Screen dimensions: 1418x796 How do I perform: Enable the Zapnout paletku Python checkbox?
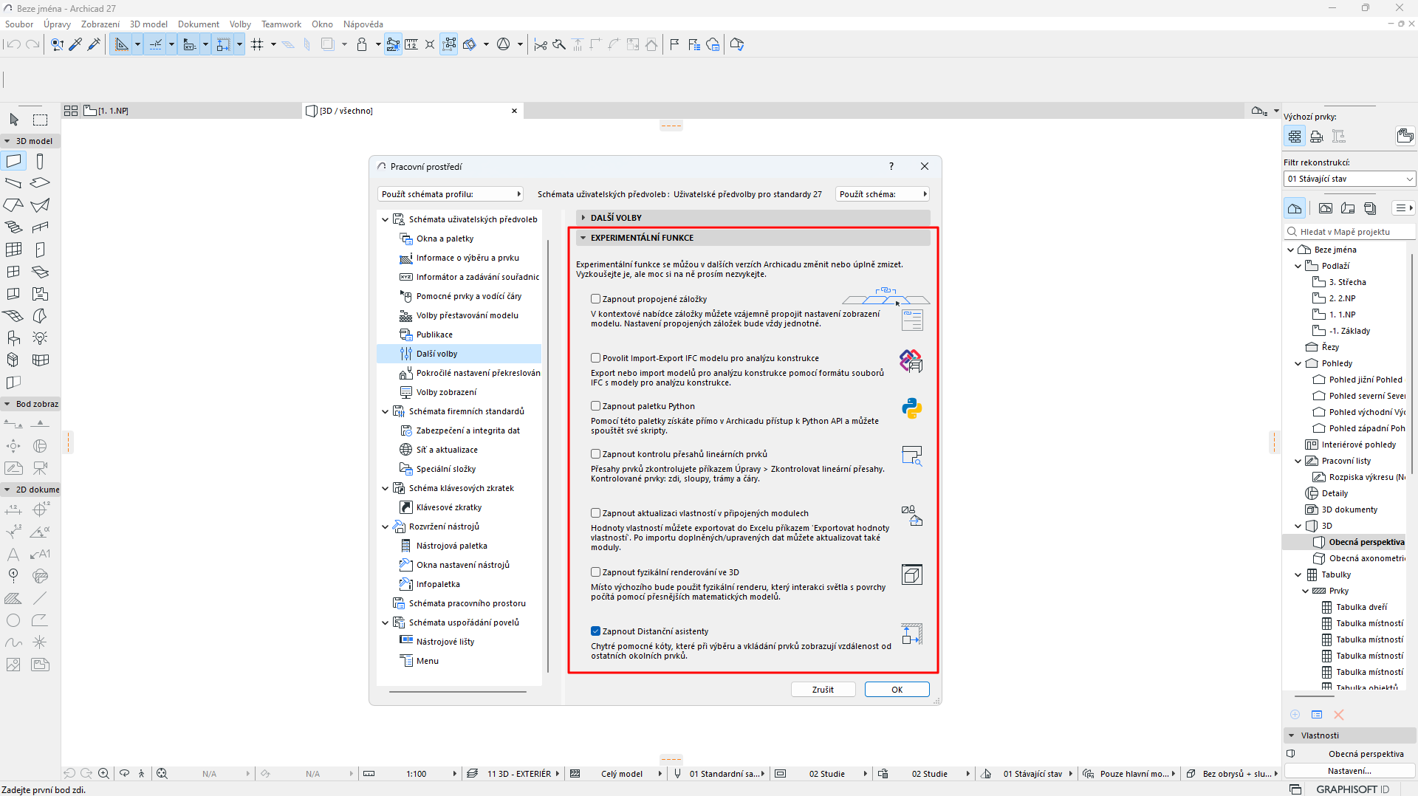click(595, 406)
